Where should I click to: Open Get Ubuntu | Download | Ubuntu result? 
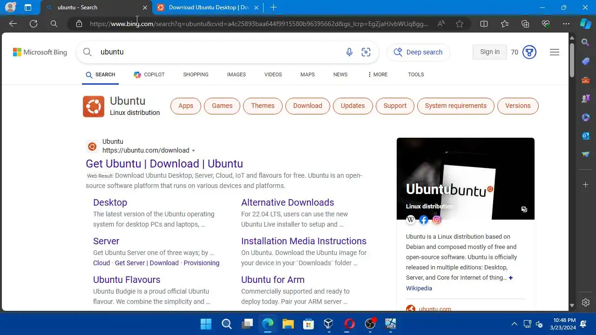tap(164, 164)
